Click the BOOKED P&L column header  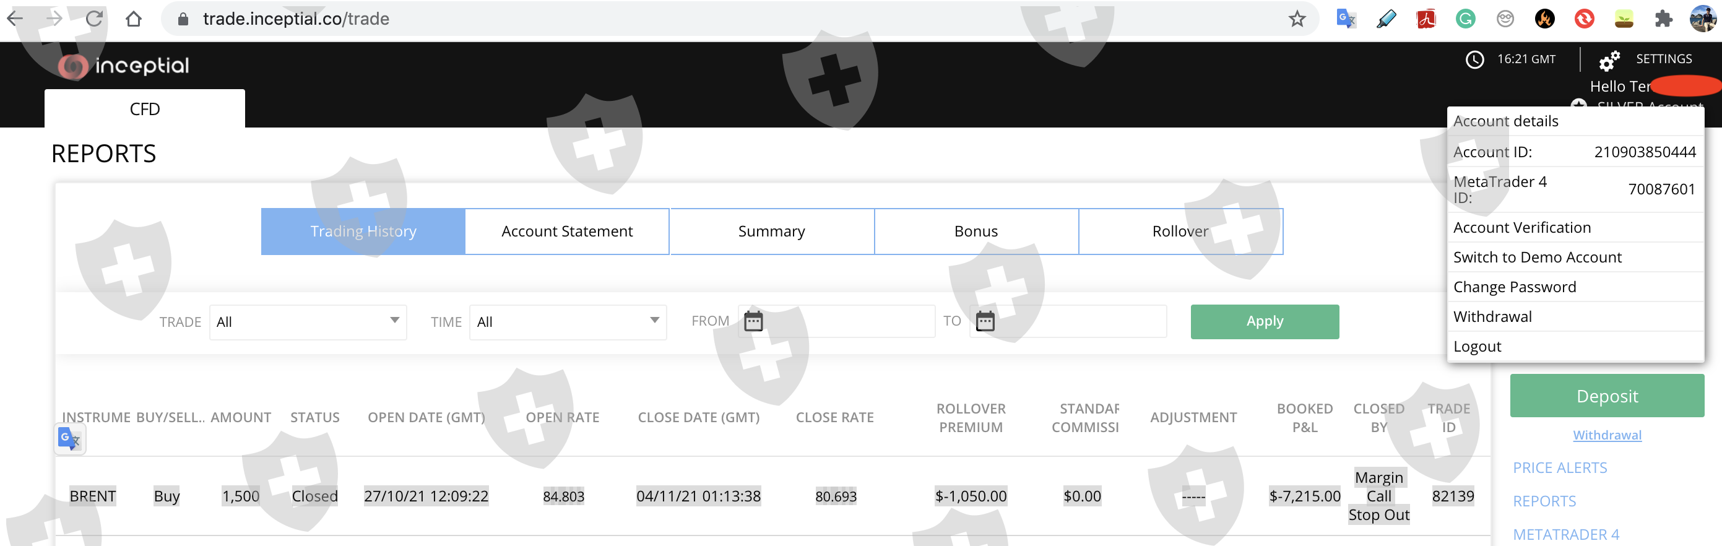pyautogui.click(x=1305, y=418)
